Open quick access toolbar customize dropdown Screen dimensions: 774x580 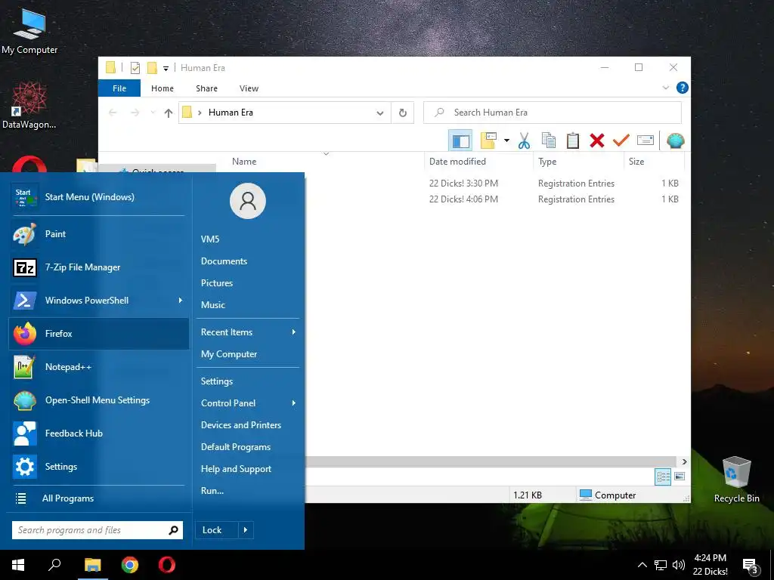(x=166, y=69)
